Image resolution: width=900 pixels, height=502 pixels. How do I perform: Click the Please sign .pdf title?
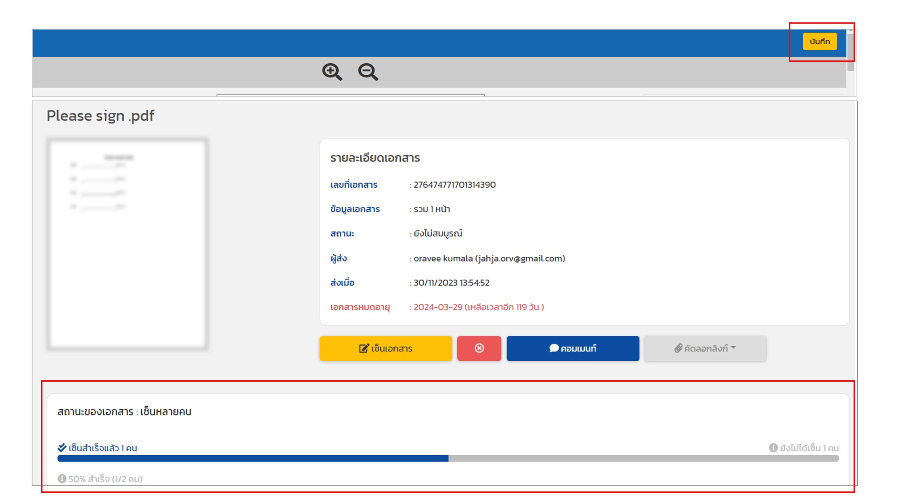pyautogui.click(x=100, y=116)
